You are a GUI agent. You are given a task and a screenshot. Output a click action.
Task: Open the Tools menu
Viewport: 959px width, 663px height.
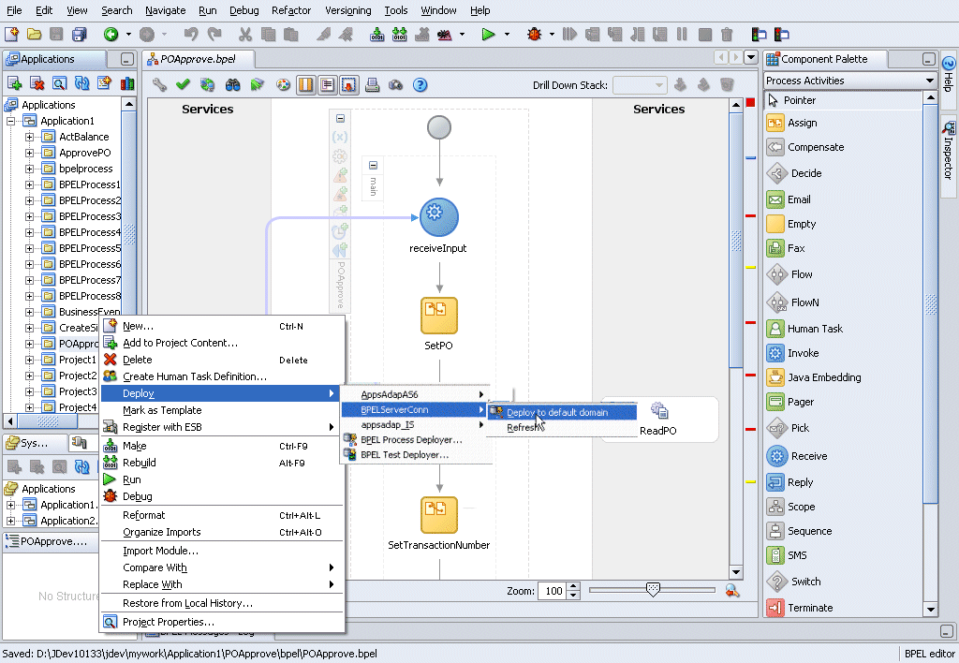(x=396, y=10)
